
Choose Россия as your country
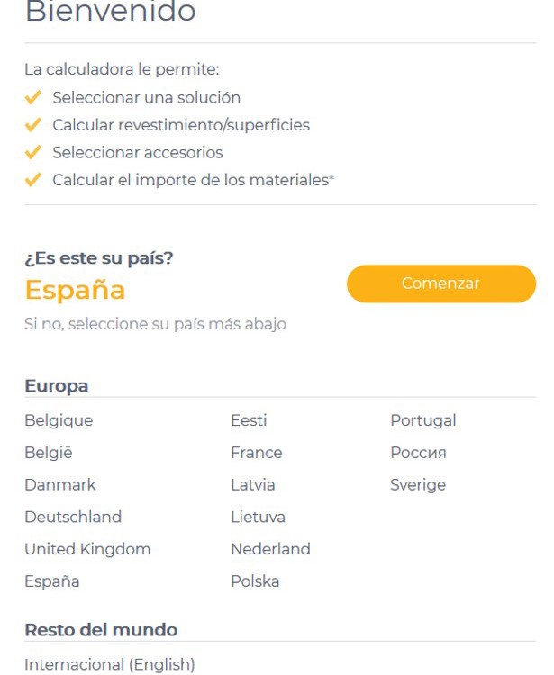click(419, 453)
